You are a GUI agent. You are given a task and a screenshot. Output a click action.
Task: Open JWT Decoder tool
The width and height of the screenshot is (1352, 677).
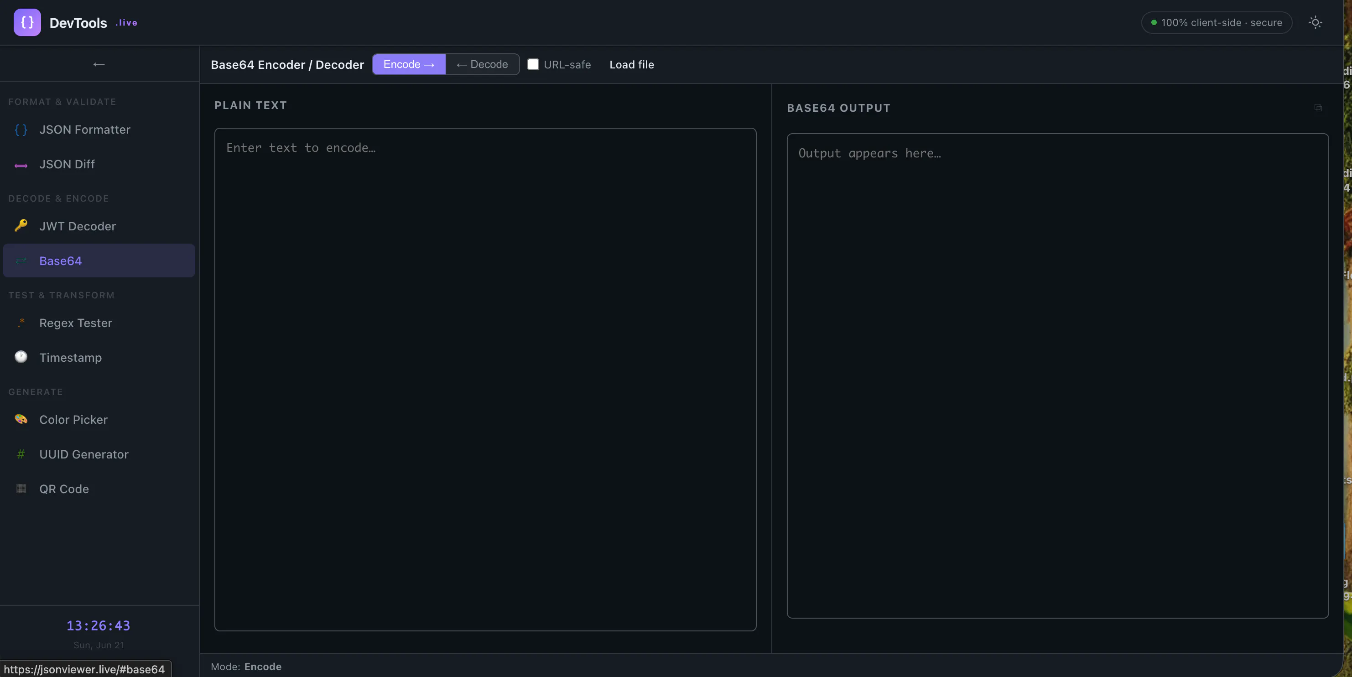[x=99, y=226]
